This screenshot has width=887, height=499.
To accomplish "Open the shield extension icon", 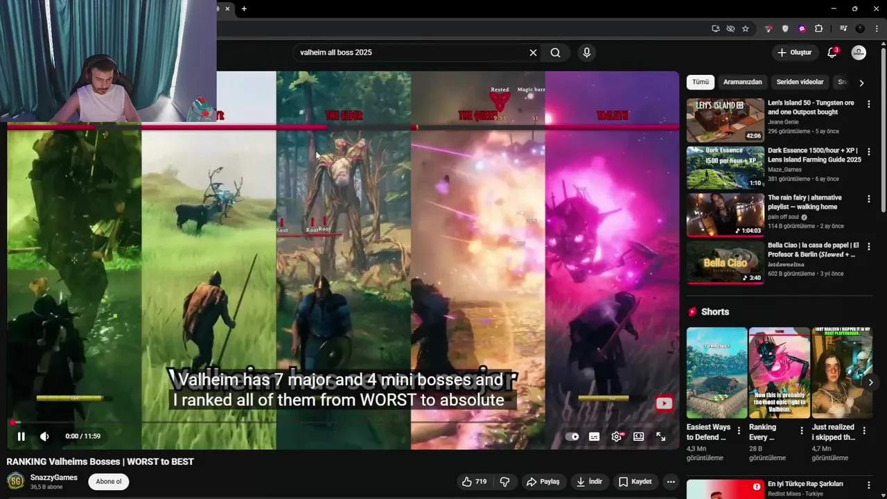I will coord(785,28).
